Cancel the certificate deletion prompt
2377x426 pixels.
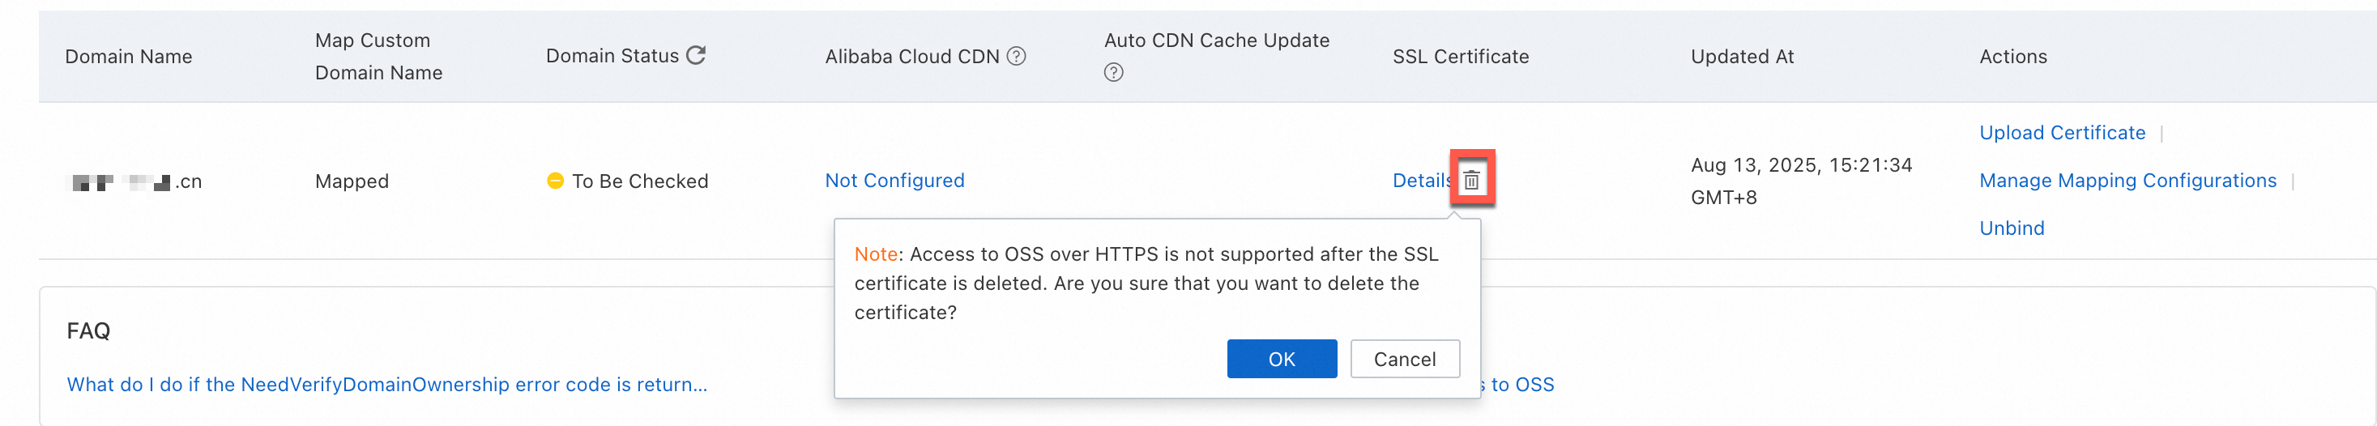pyautogui.click(x=1403, y=359)
